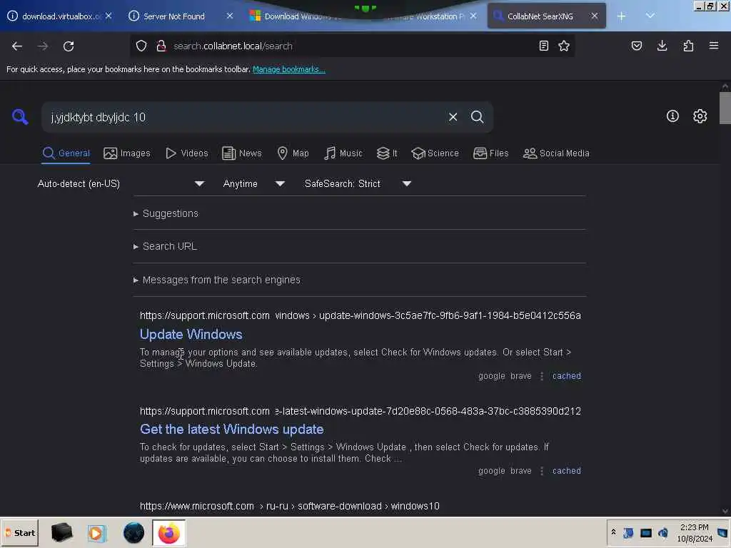Open Get the latest Windows update result
731x548 pixels.
[x=232, y=429]
